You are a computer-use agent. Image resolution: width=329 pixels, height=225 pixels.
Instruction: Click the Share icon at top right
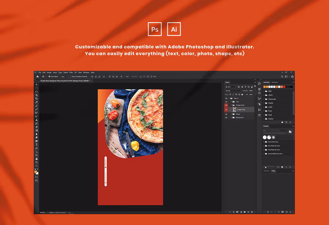click(x=292, y=76)
